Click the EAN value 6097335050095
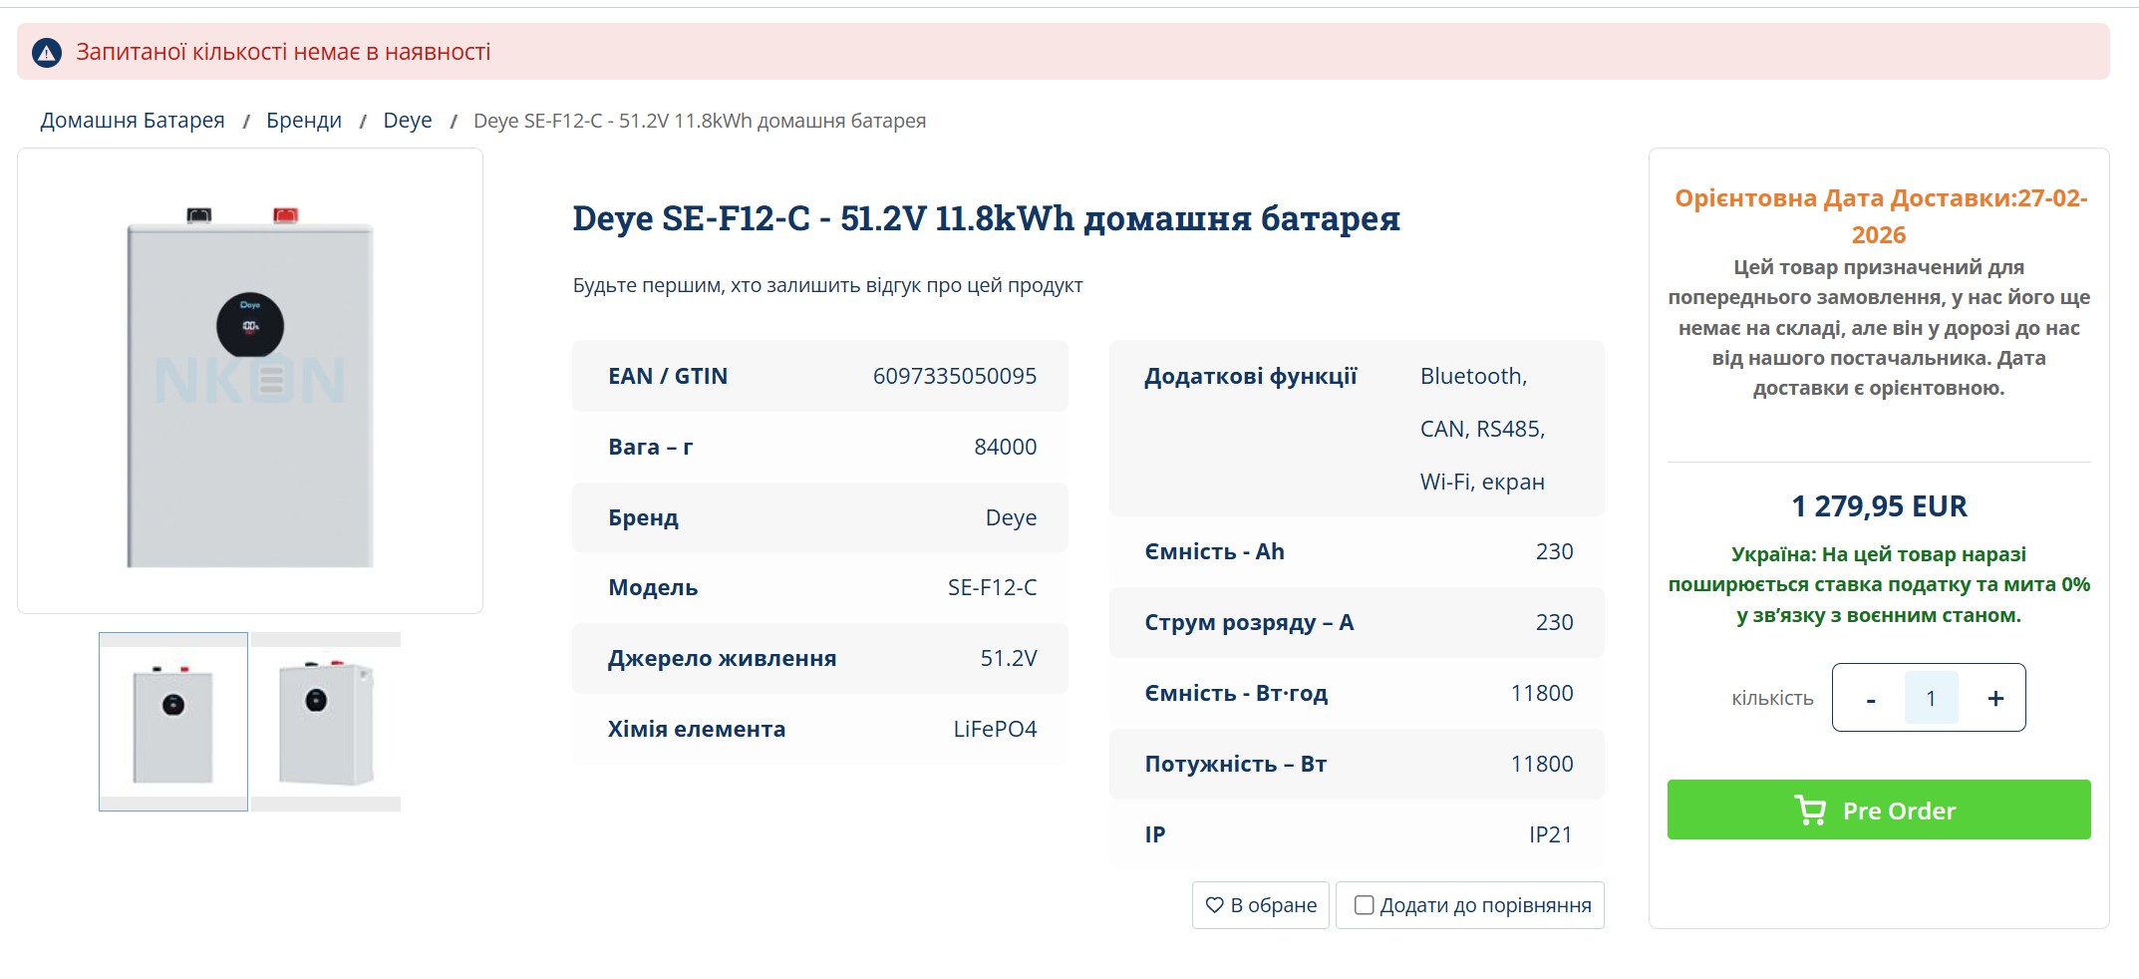This screenshot has height=979, width=2139. click(955, 376)
